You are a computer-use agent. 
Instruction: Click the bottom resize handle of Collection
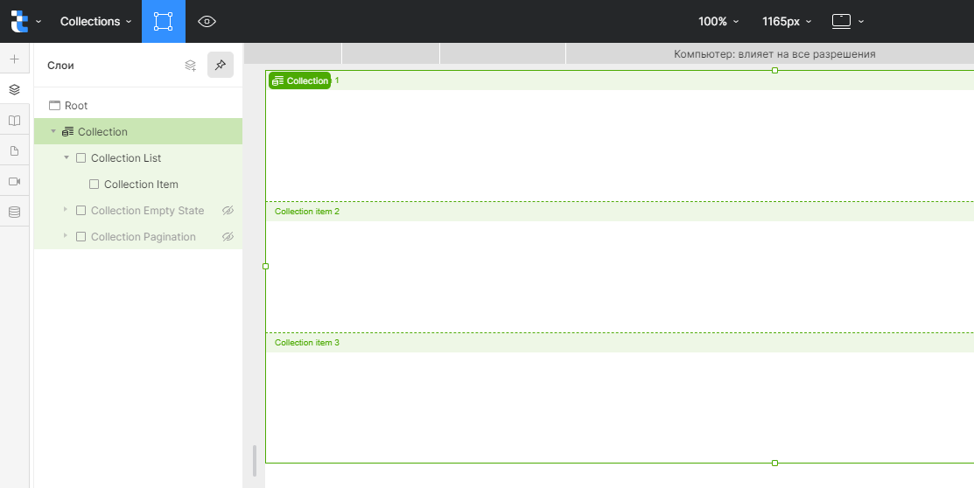[774, 464]
